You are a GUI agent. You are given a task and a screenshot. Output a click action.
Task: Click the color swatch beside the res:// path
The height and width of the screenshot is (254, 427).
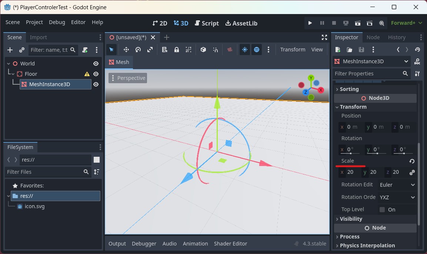97,160
